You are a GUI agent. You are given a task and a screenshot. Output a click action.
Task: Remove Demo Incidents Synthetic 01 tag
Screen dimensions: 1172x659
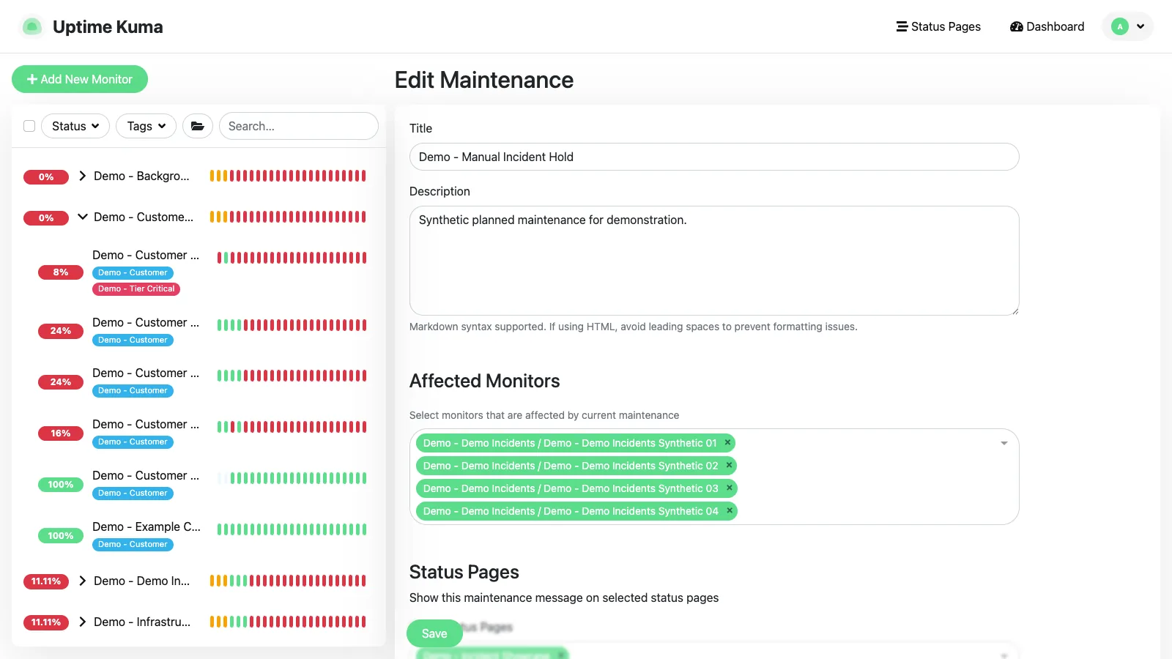click(727, 443)
